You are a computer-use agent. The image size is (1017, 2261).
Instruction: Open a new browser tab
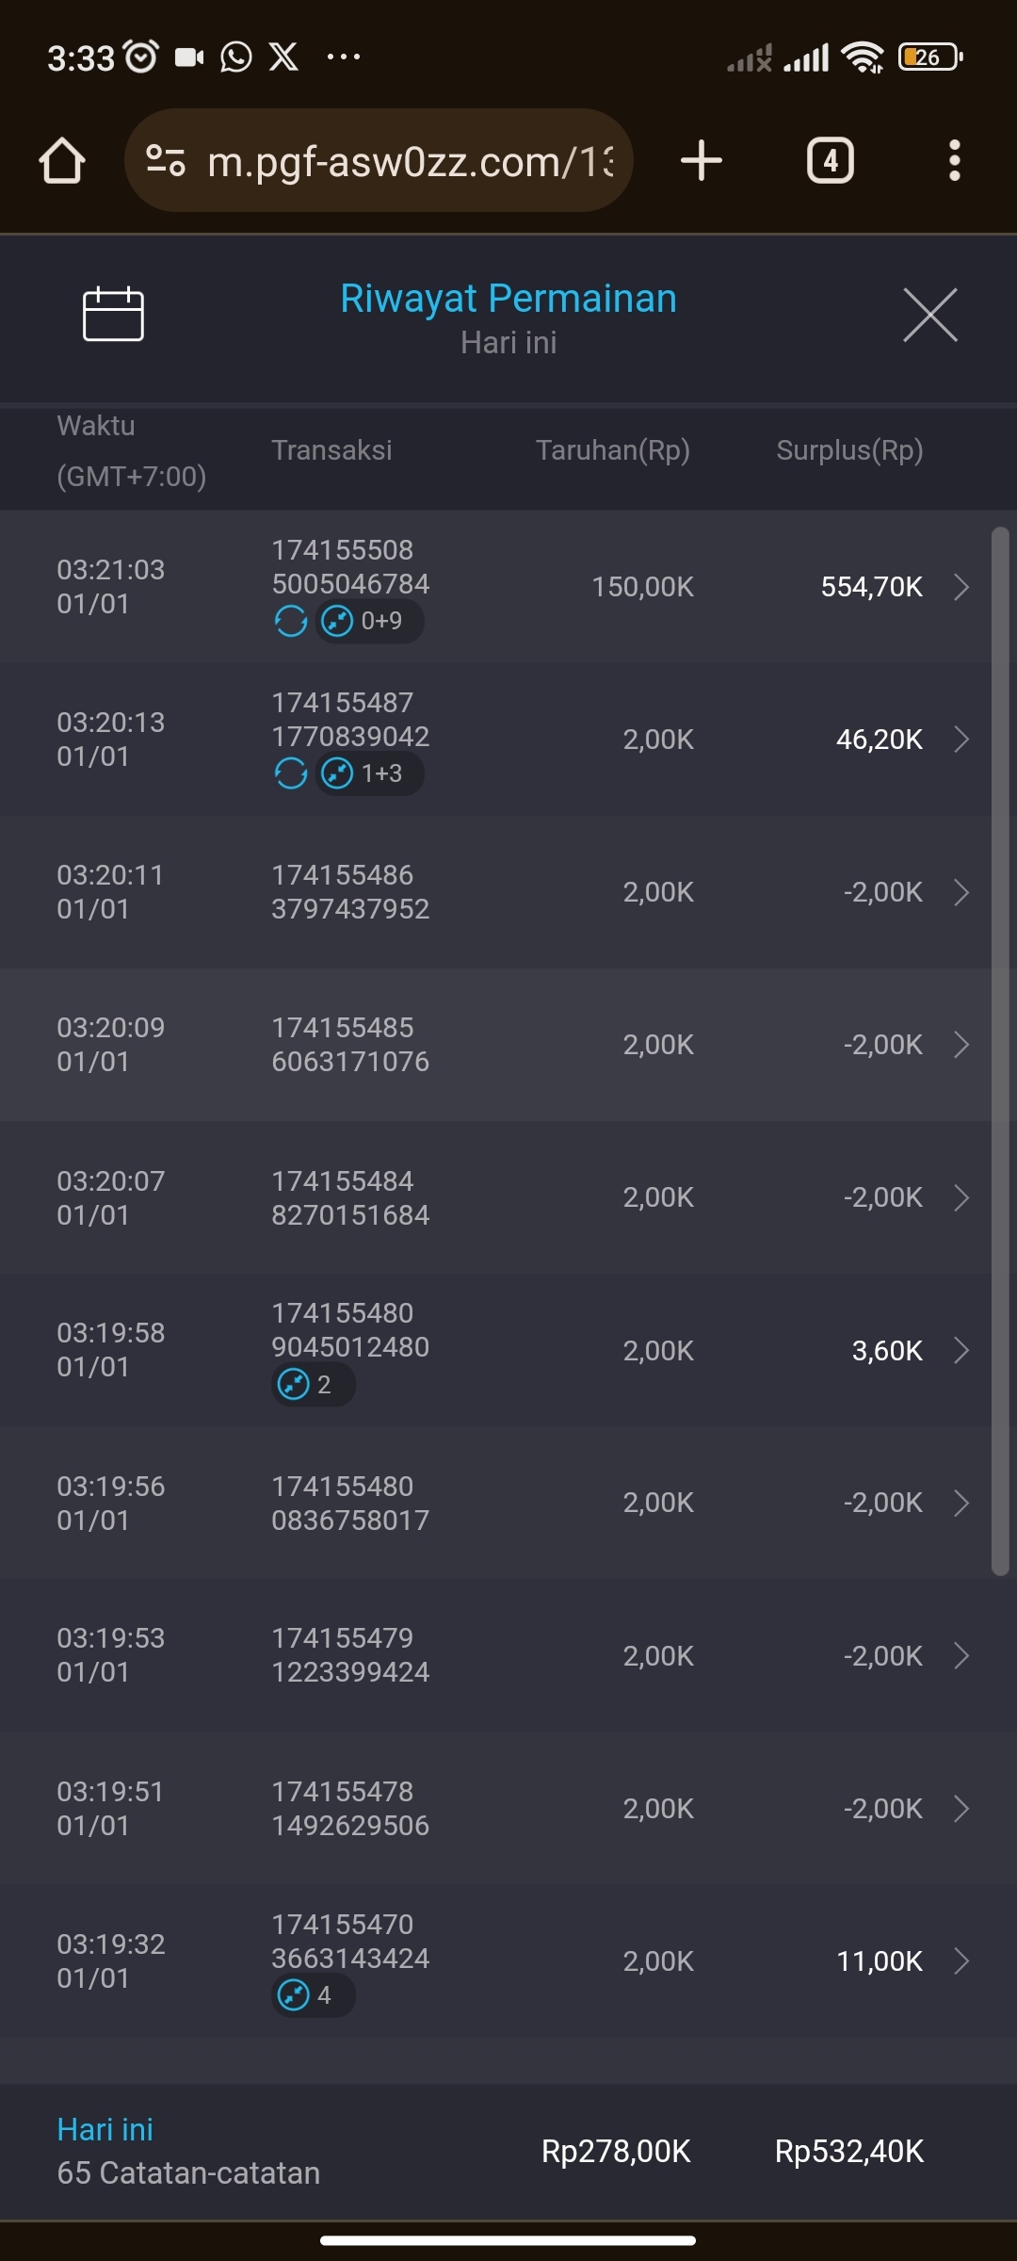click(702, 160)
